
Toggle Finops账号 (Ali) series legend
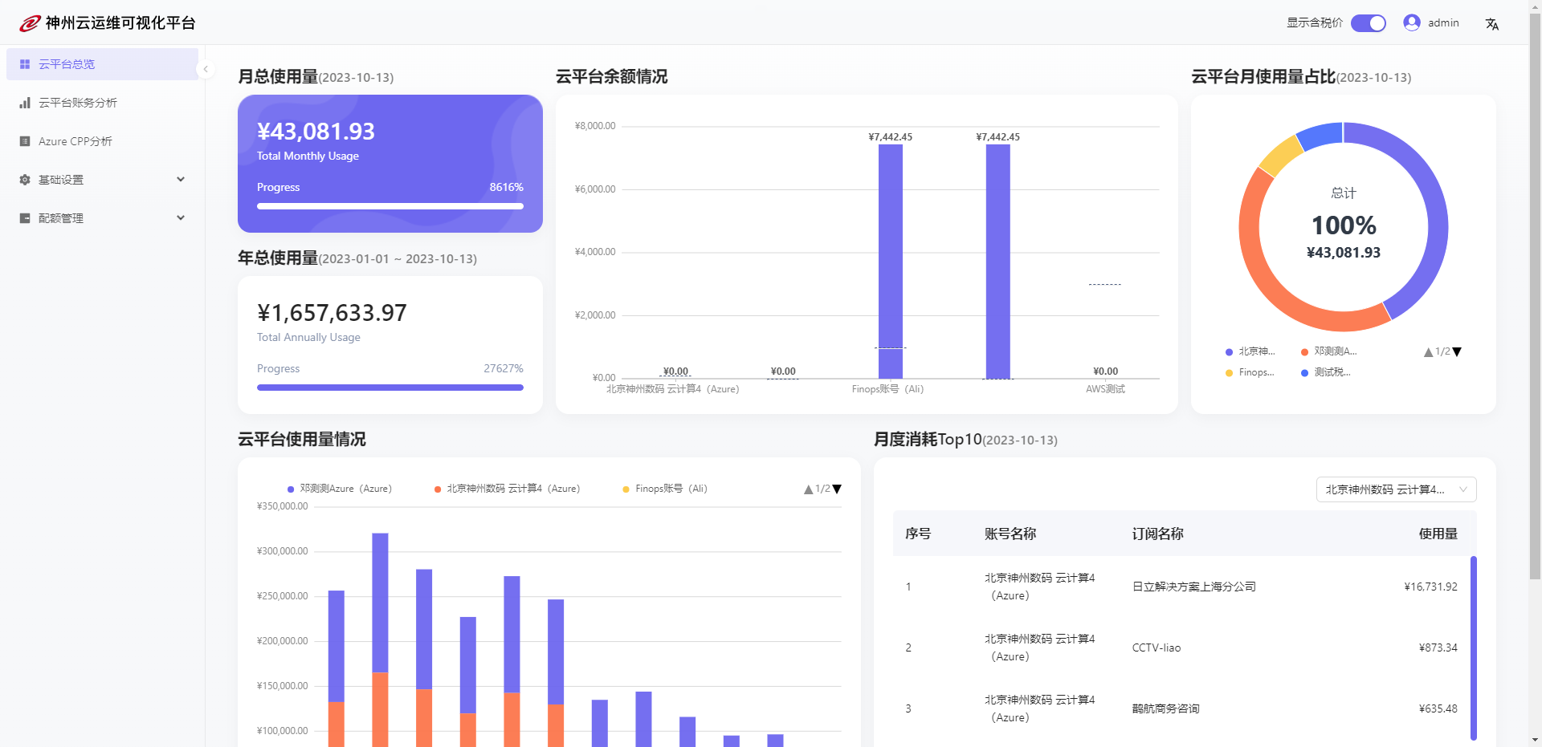[665, 489]
